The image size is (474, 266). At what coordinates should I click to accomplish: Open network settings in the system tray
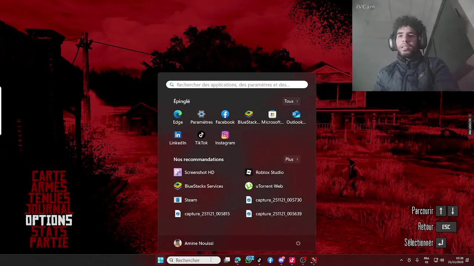pyautogui.click(x=436, y=260)
